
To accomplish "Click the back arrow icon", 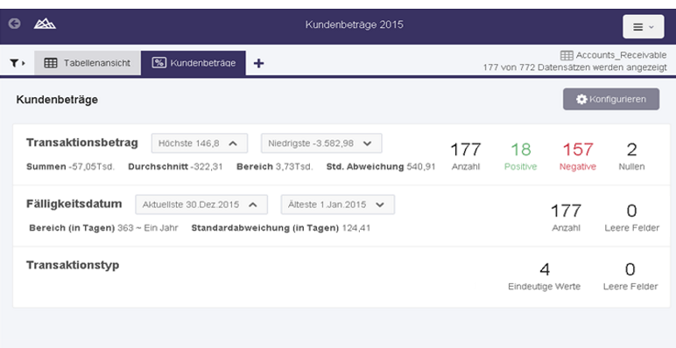I will [x=14, y=24].
